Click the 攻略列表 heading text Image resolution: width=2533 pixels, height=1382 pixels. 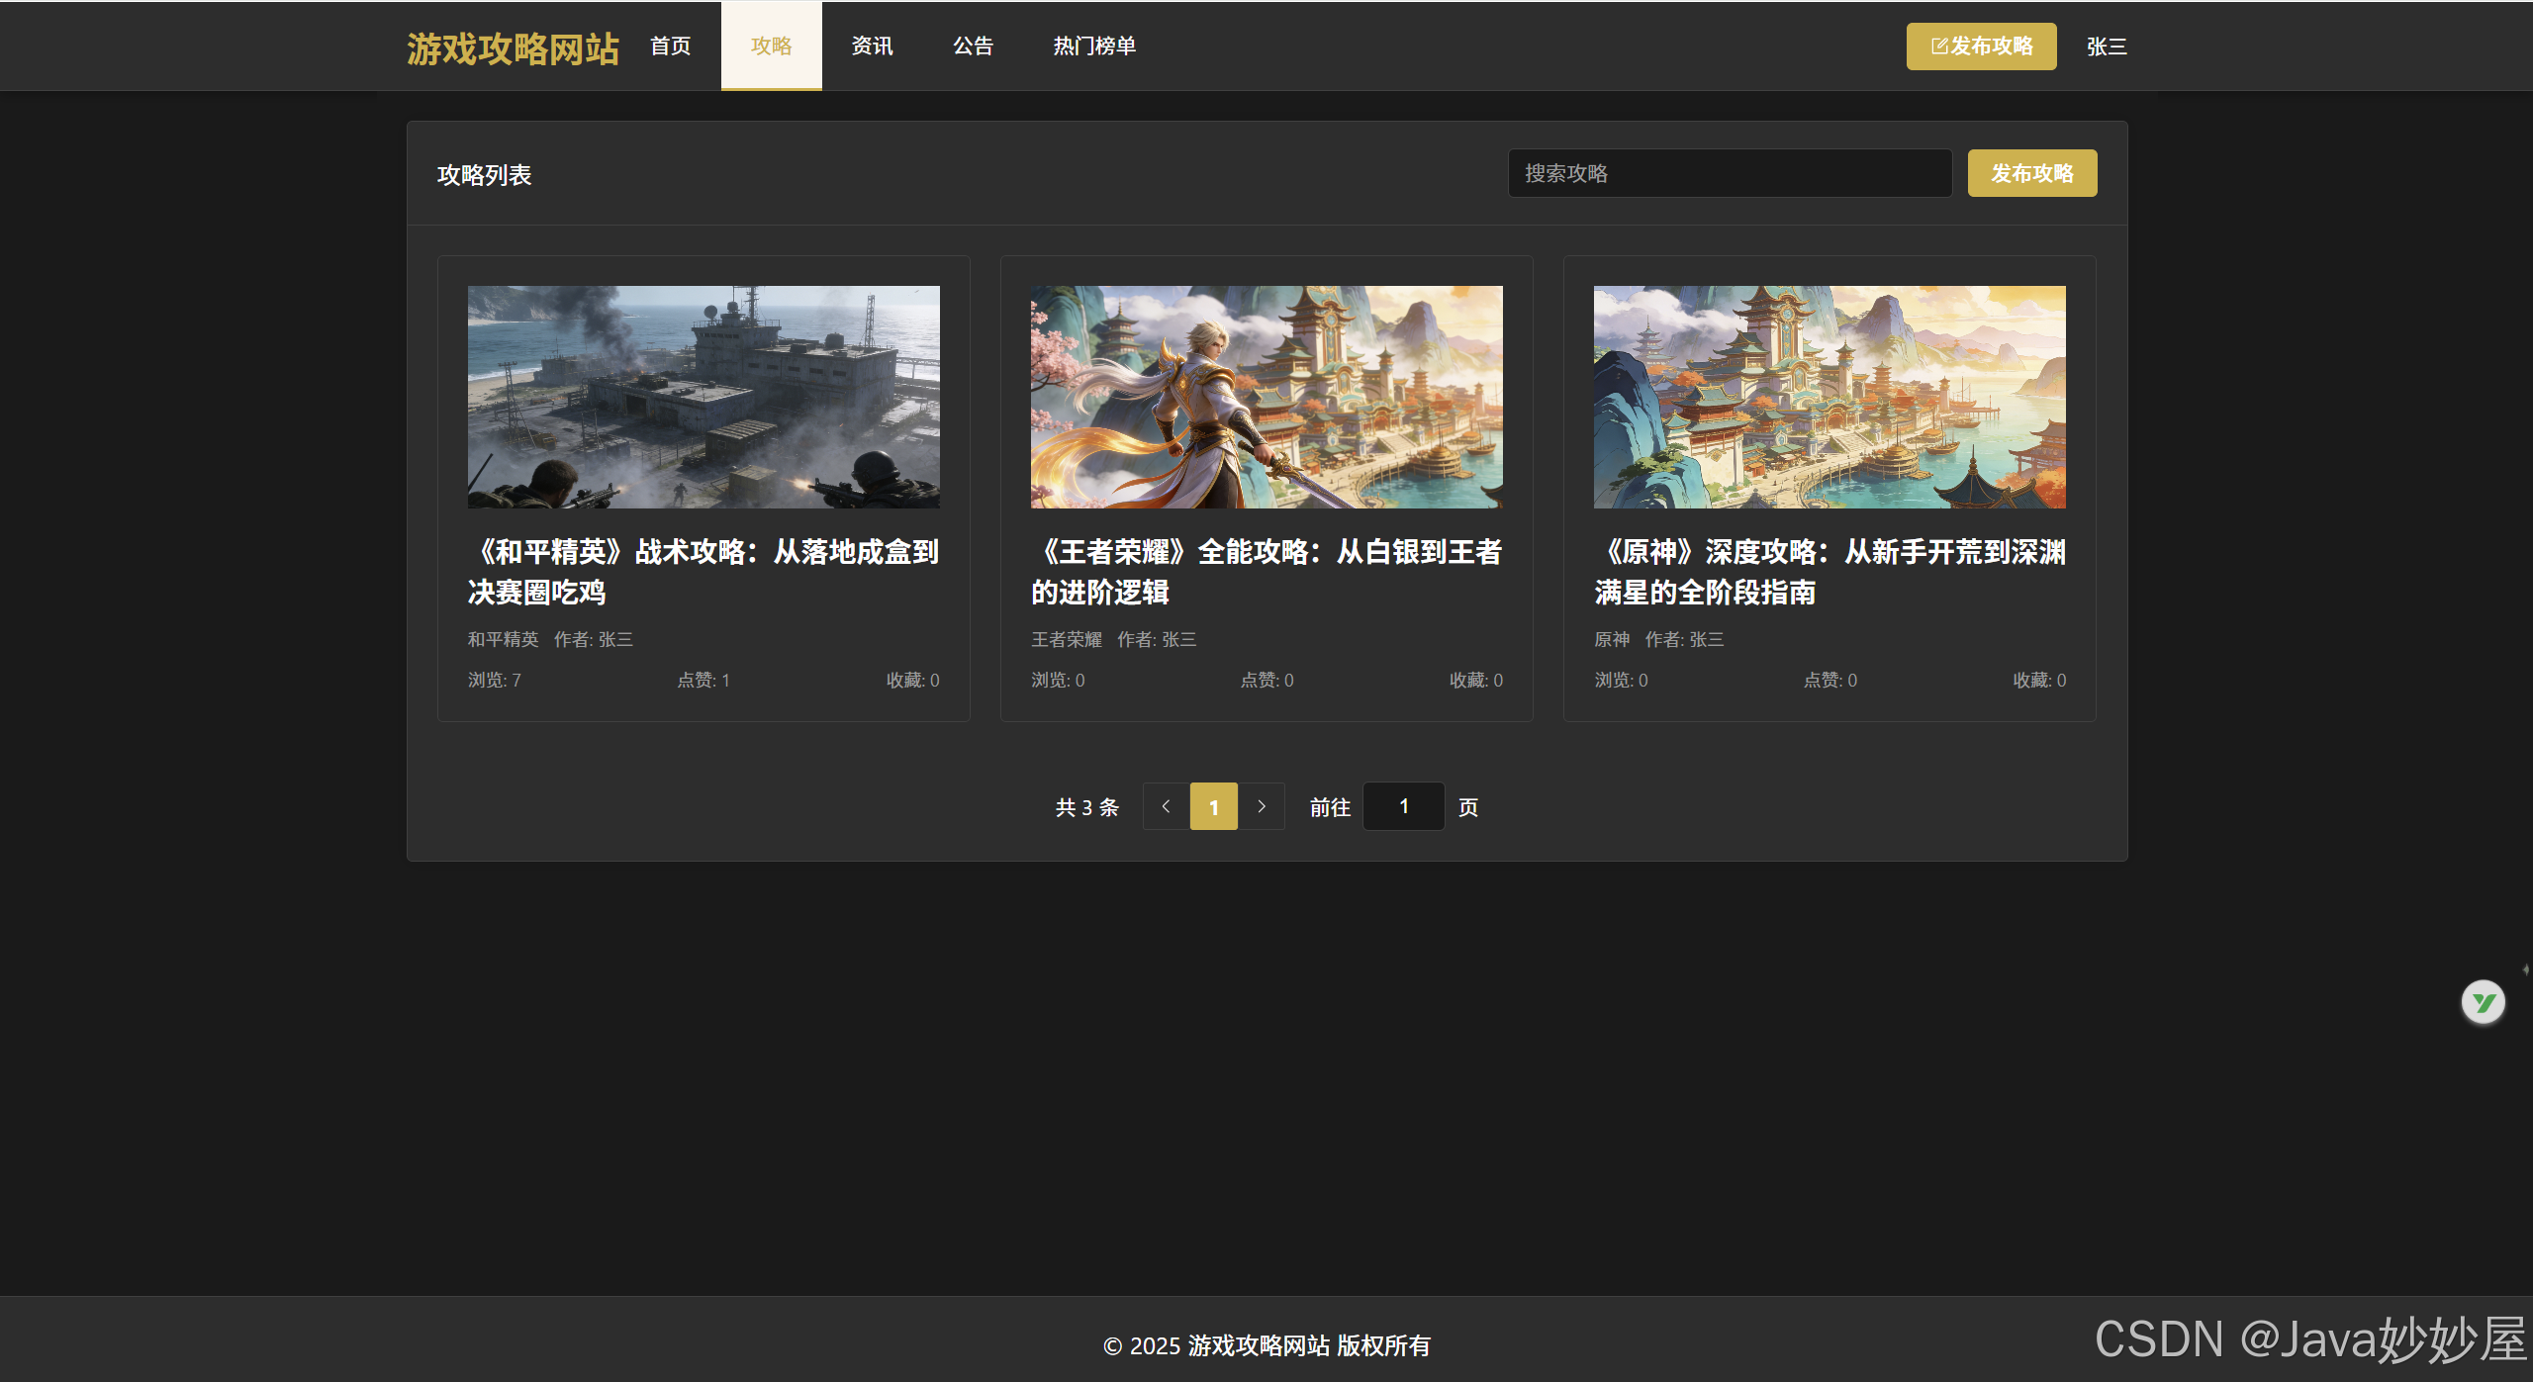tap(485, 175)
